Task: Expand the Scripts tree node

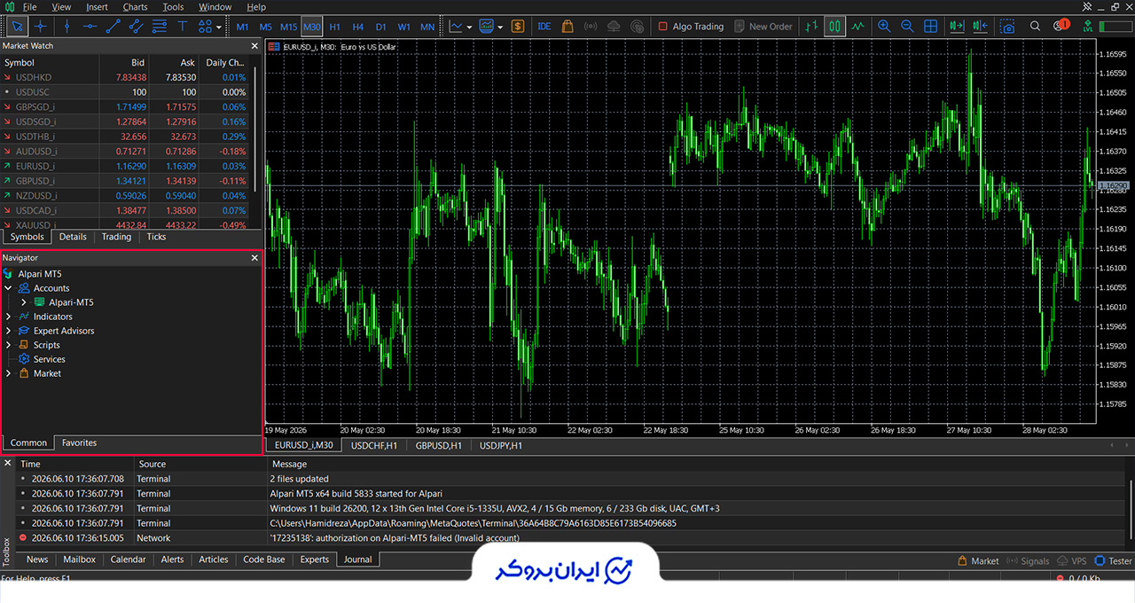Action: tap(8, 345)
